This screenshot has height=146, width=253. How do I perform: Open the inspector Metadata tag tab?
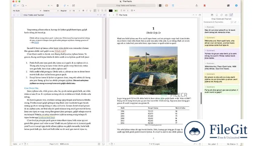tap(222, 15)
